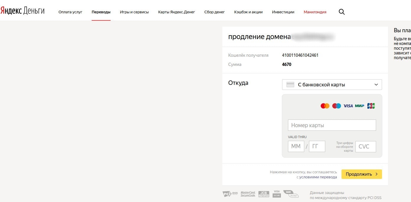Viewport: 411px width, 202px height.
Task: Click the Maestro logo icon
Action: pos(336,106)
